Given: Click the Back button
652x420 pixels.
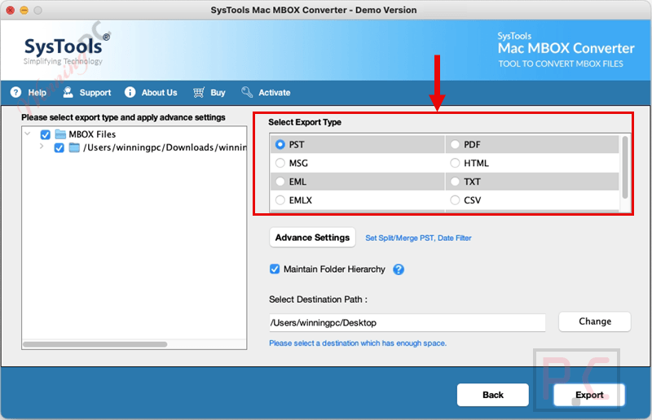Looking at the screenshot, I should pyautogui.click(x=493, y=395).
